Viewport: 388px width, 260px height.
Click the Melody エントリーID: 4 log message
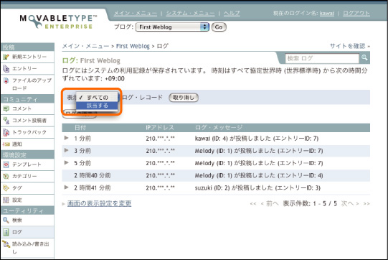259,175
